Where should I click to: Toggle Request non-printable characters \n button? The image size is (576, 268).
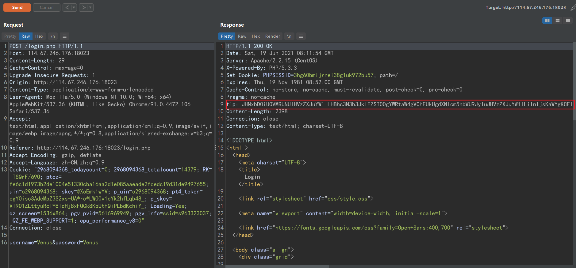coord(53,36)
